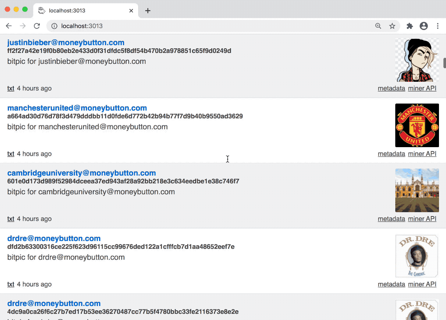The height and width of the screenshot is (320, 446).
Task: Open the Chrome profile avatar menu
Action: (423, 26)
